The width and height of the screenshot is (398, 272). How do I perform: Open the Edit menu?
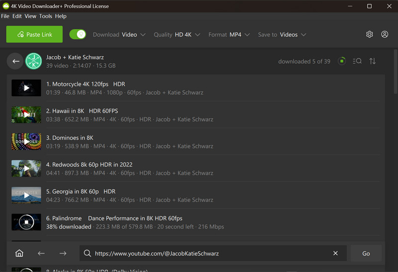click(17, 16)
